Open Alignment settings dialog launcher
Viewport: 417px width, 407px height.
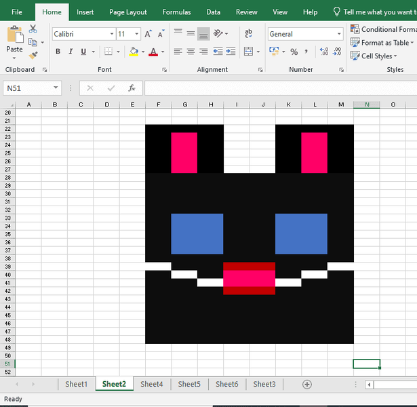coord(260,70)
